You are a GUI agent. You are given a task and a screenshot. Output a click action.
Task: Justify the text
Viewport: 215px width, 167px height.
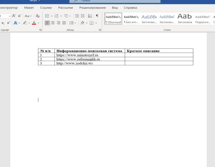[64, 23]
